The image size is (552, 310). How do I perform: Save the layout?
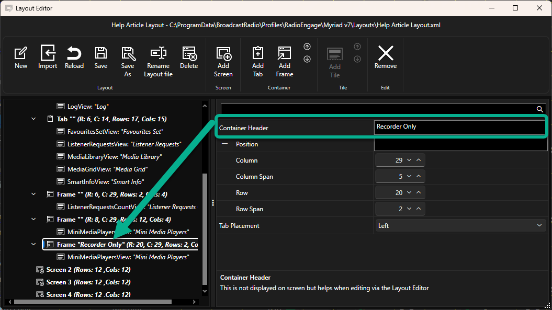pos(100,58)
